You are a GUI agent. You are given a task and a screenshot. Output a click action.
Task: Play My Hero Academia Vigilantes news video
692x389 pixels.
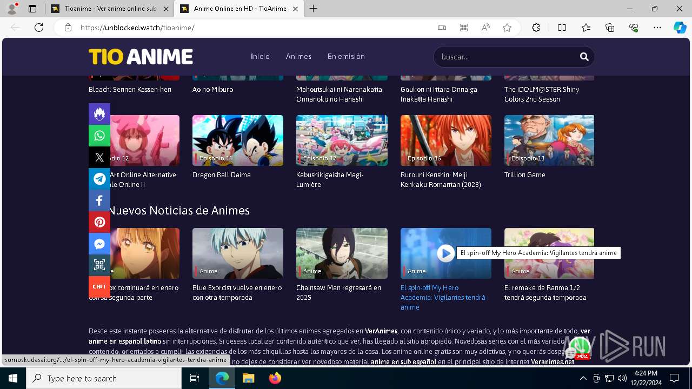coord(445,253)
